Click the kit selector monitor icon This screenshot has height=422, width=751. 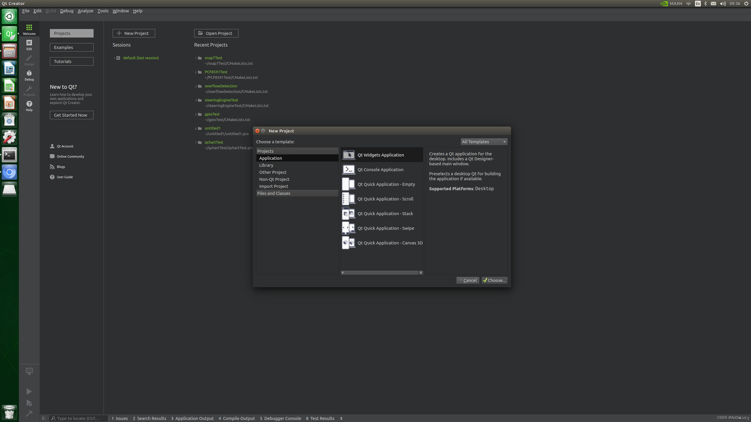[x=29, y=371]
